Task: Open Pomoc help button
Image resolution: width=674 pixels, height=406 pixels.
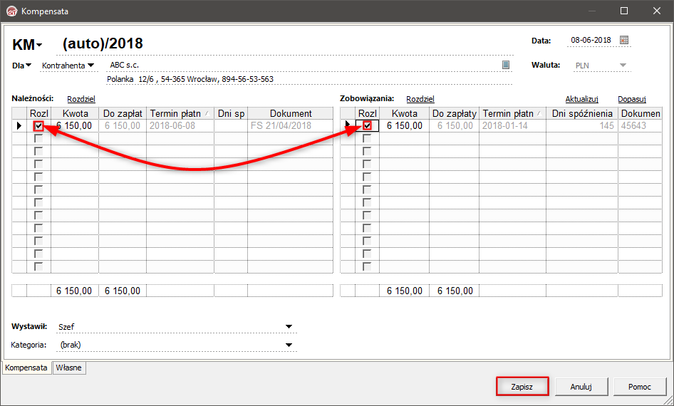Action: point(640,387)
